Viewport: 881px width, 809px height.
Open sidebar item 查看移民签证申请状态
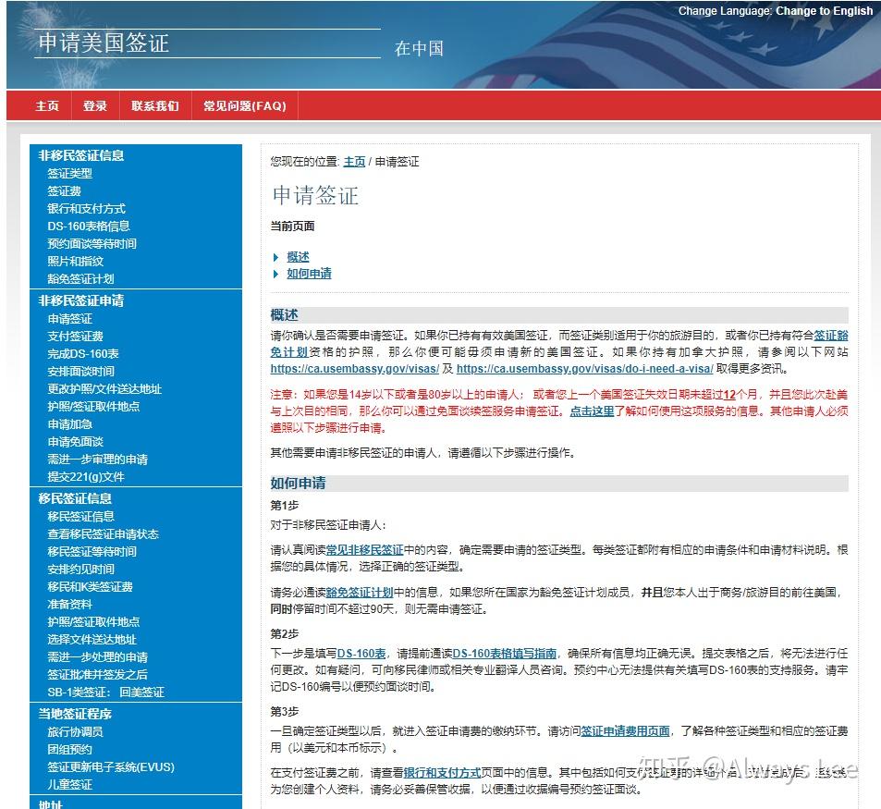click(103, 533)
